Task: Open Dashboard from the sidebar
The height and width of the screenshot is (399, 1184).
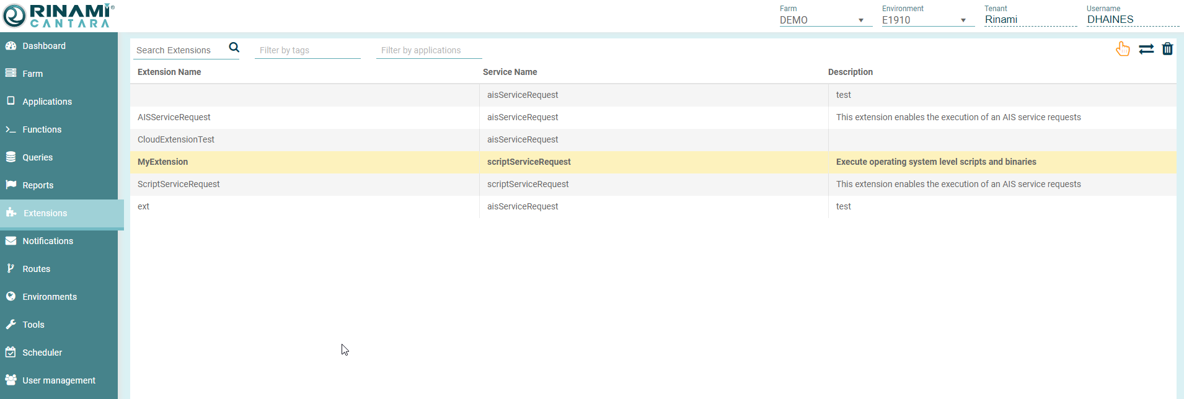Action: 44,46
